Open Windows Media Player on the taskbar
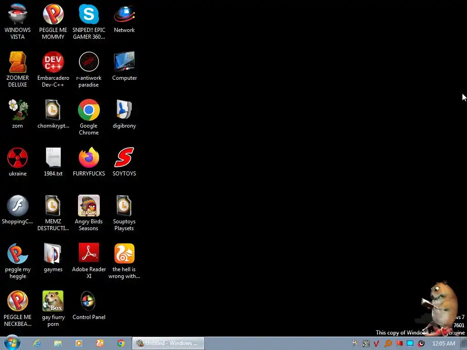The image size is (467, 350). coord(79,343)
